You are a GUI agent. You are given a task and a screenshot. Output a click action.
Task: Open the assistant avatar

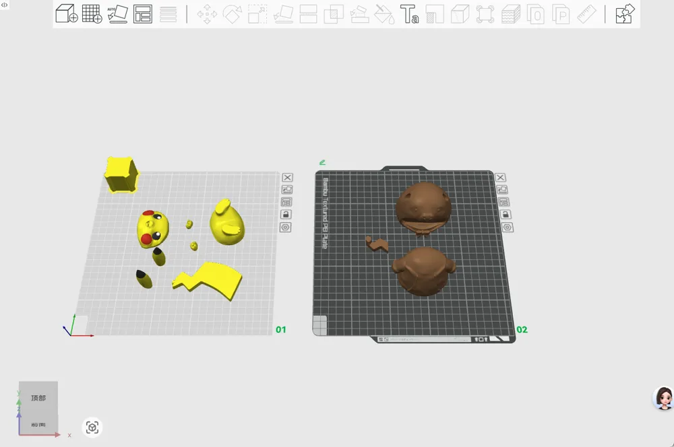point(663,398)
